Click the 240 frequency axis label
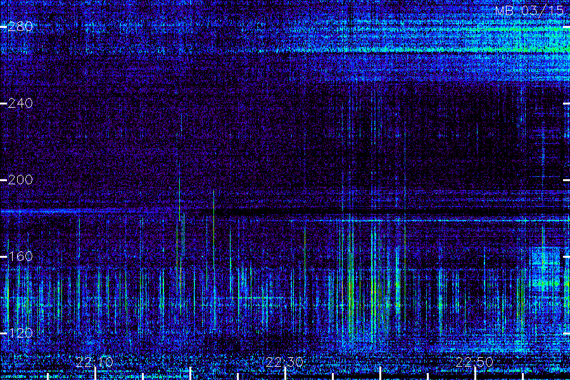570x380 pixels. [20, 103]
